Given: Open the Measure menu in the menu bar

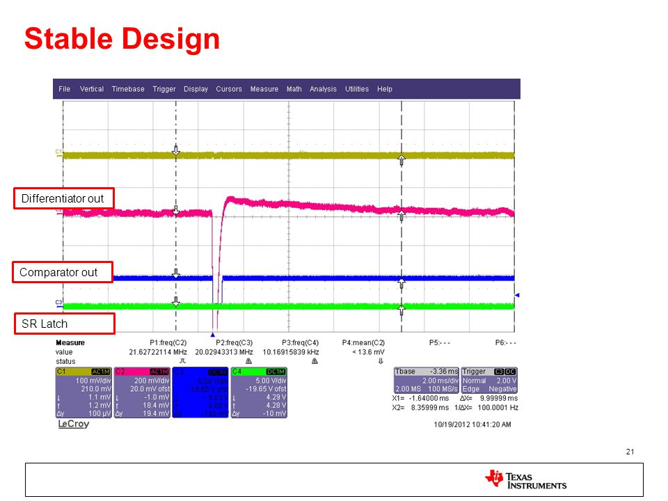Looking at the screenshot, I should [264, 89].
